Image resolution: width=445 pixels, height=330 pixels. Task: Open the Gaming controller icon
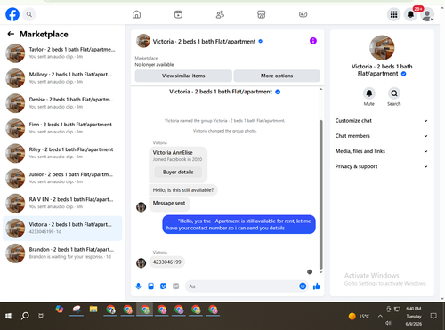[x=303, y=14]
